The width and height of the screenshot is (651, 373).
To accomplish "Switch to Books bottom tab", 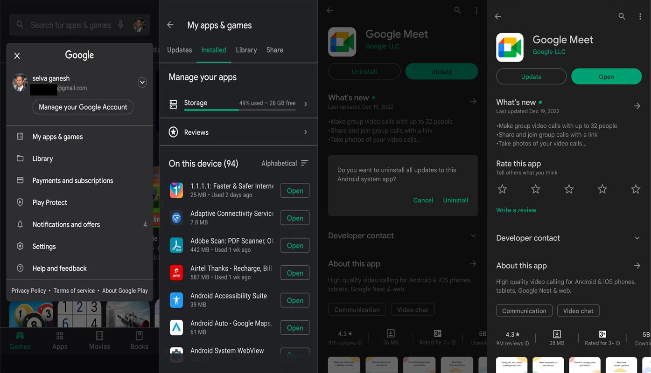I will (x=139, y=341).
